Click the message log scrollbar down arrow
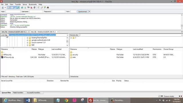Viewport: 183px width, 103px height. pos(182,28)
